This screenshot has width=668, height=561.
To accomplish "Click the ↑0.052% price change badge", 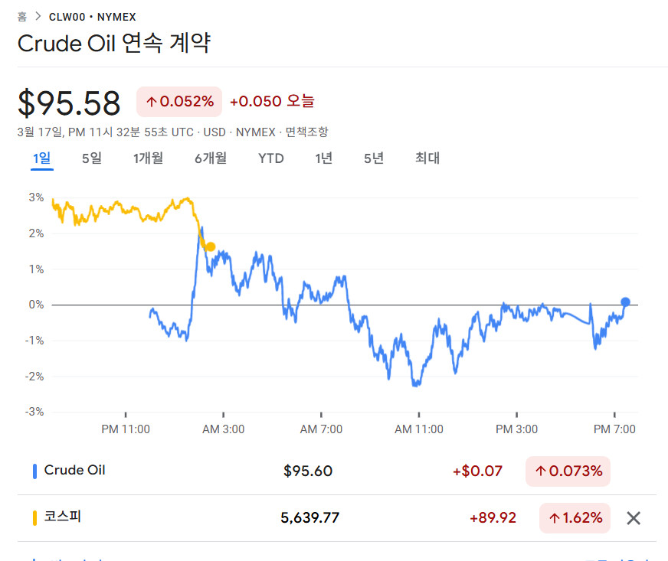I will [179, 102].
